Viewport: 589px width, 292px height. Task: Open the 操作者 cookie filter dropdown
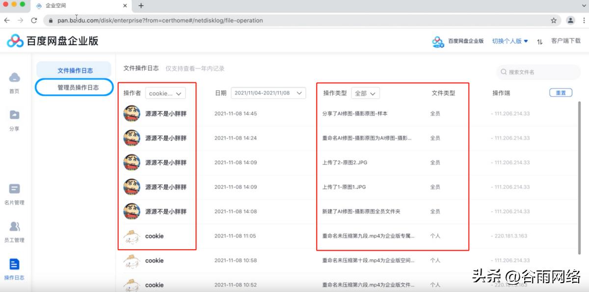click(x=165, y=93)
